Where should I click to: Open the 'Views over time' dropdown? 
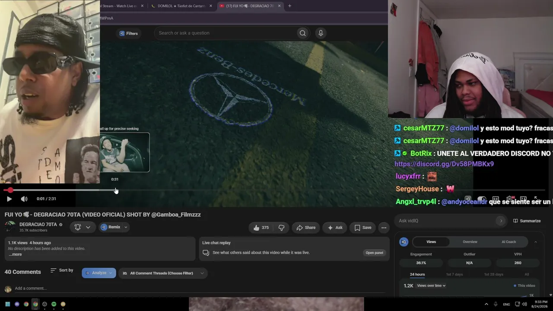(x=431, y=286)
